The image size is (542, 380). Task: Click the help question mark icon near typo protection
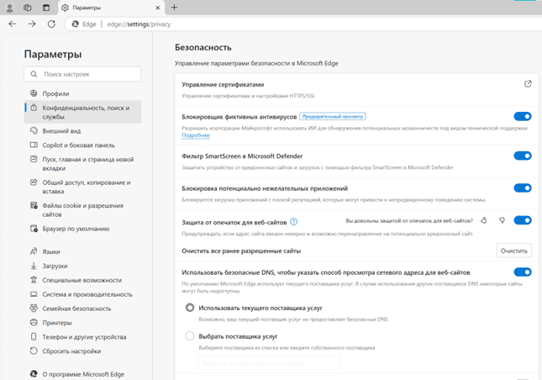294,221
